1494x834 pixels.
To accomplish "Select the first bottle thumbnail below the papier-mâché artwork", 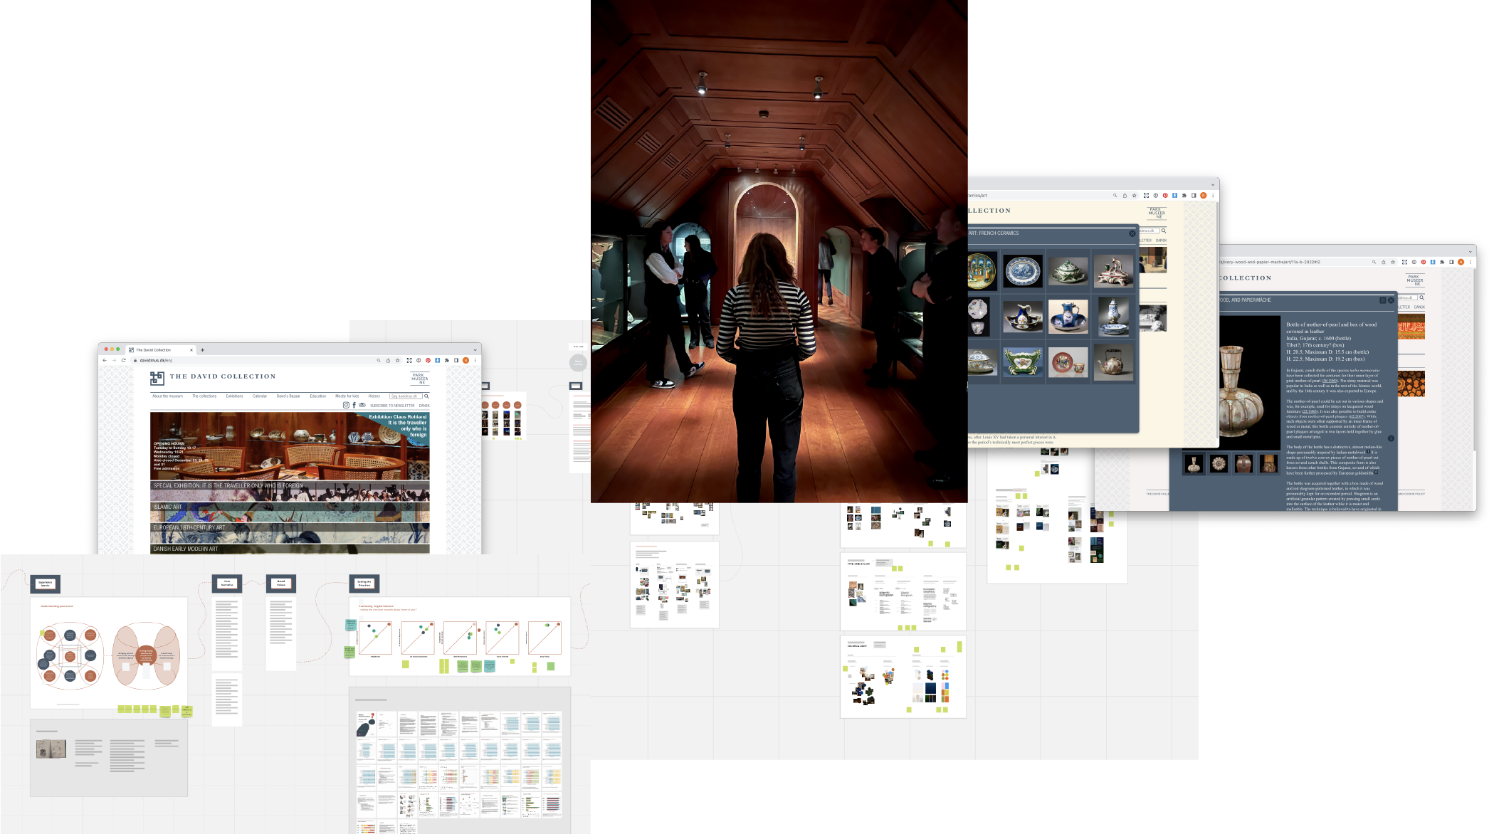I will click(x=1194, y=464).
